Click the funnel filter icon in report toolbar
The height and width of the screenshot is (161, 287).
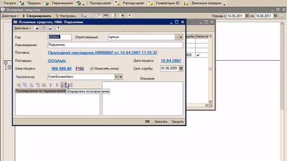pos(99,16)
